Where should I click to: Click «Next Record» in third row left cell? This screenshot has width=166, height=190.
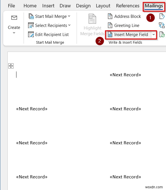tap(32, 143)
